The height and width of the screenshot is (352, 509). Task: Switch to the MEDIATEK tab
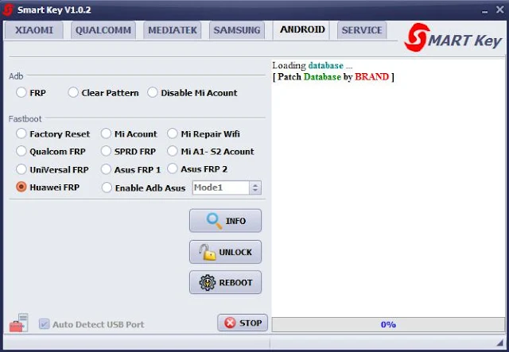(x=173, y=30)
